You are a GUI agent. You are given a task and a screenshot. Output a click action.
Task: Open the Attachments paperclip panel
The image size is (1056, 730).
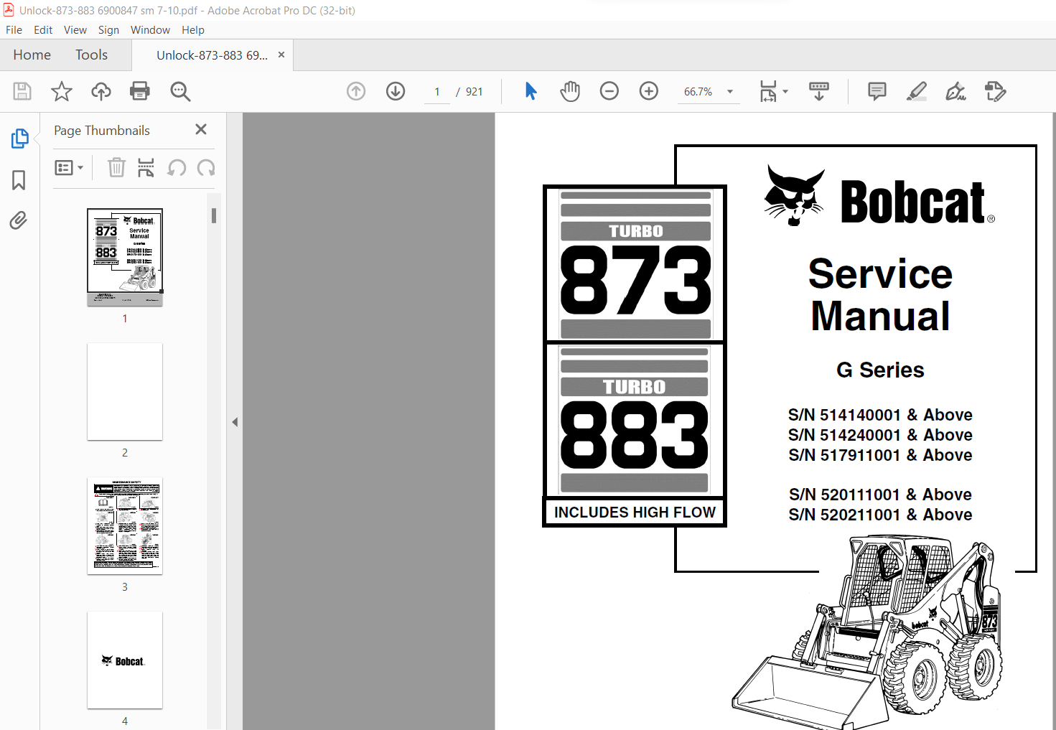tap(19, 220)
